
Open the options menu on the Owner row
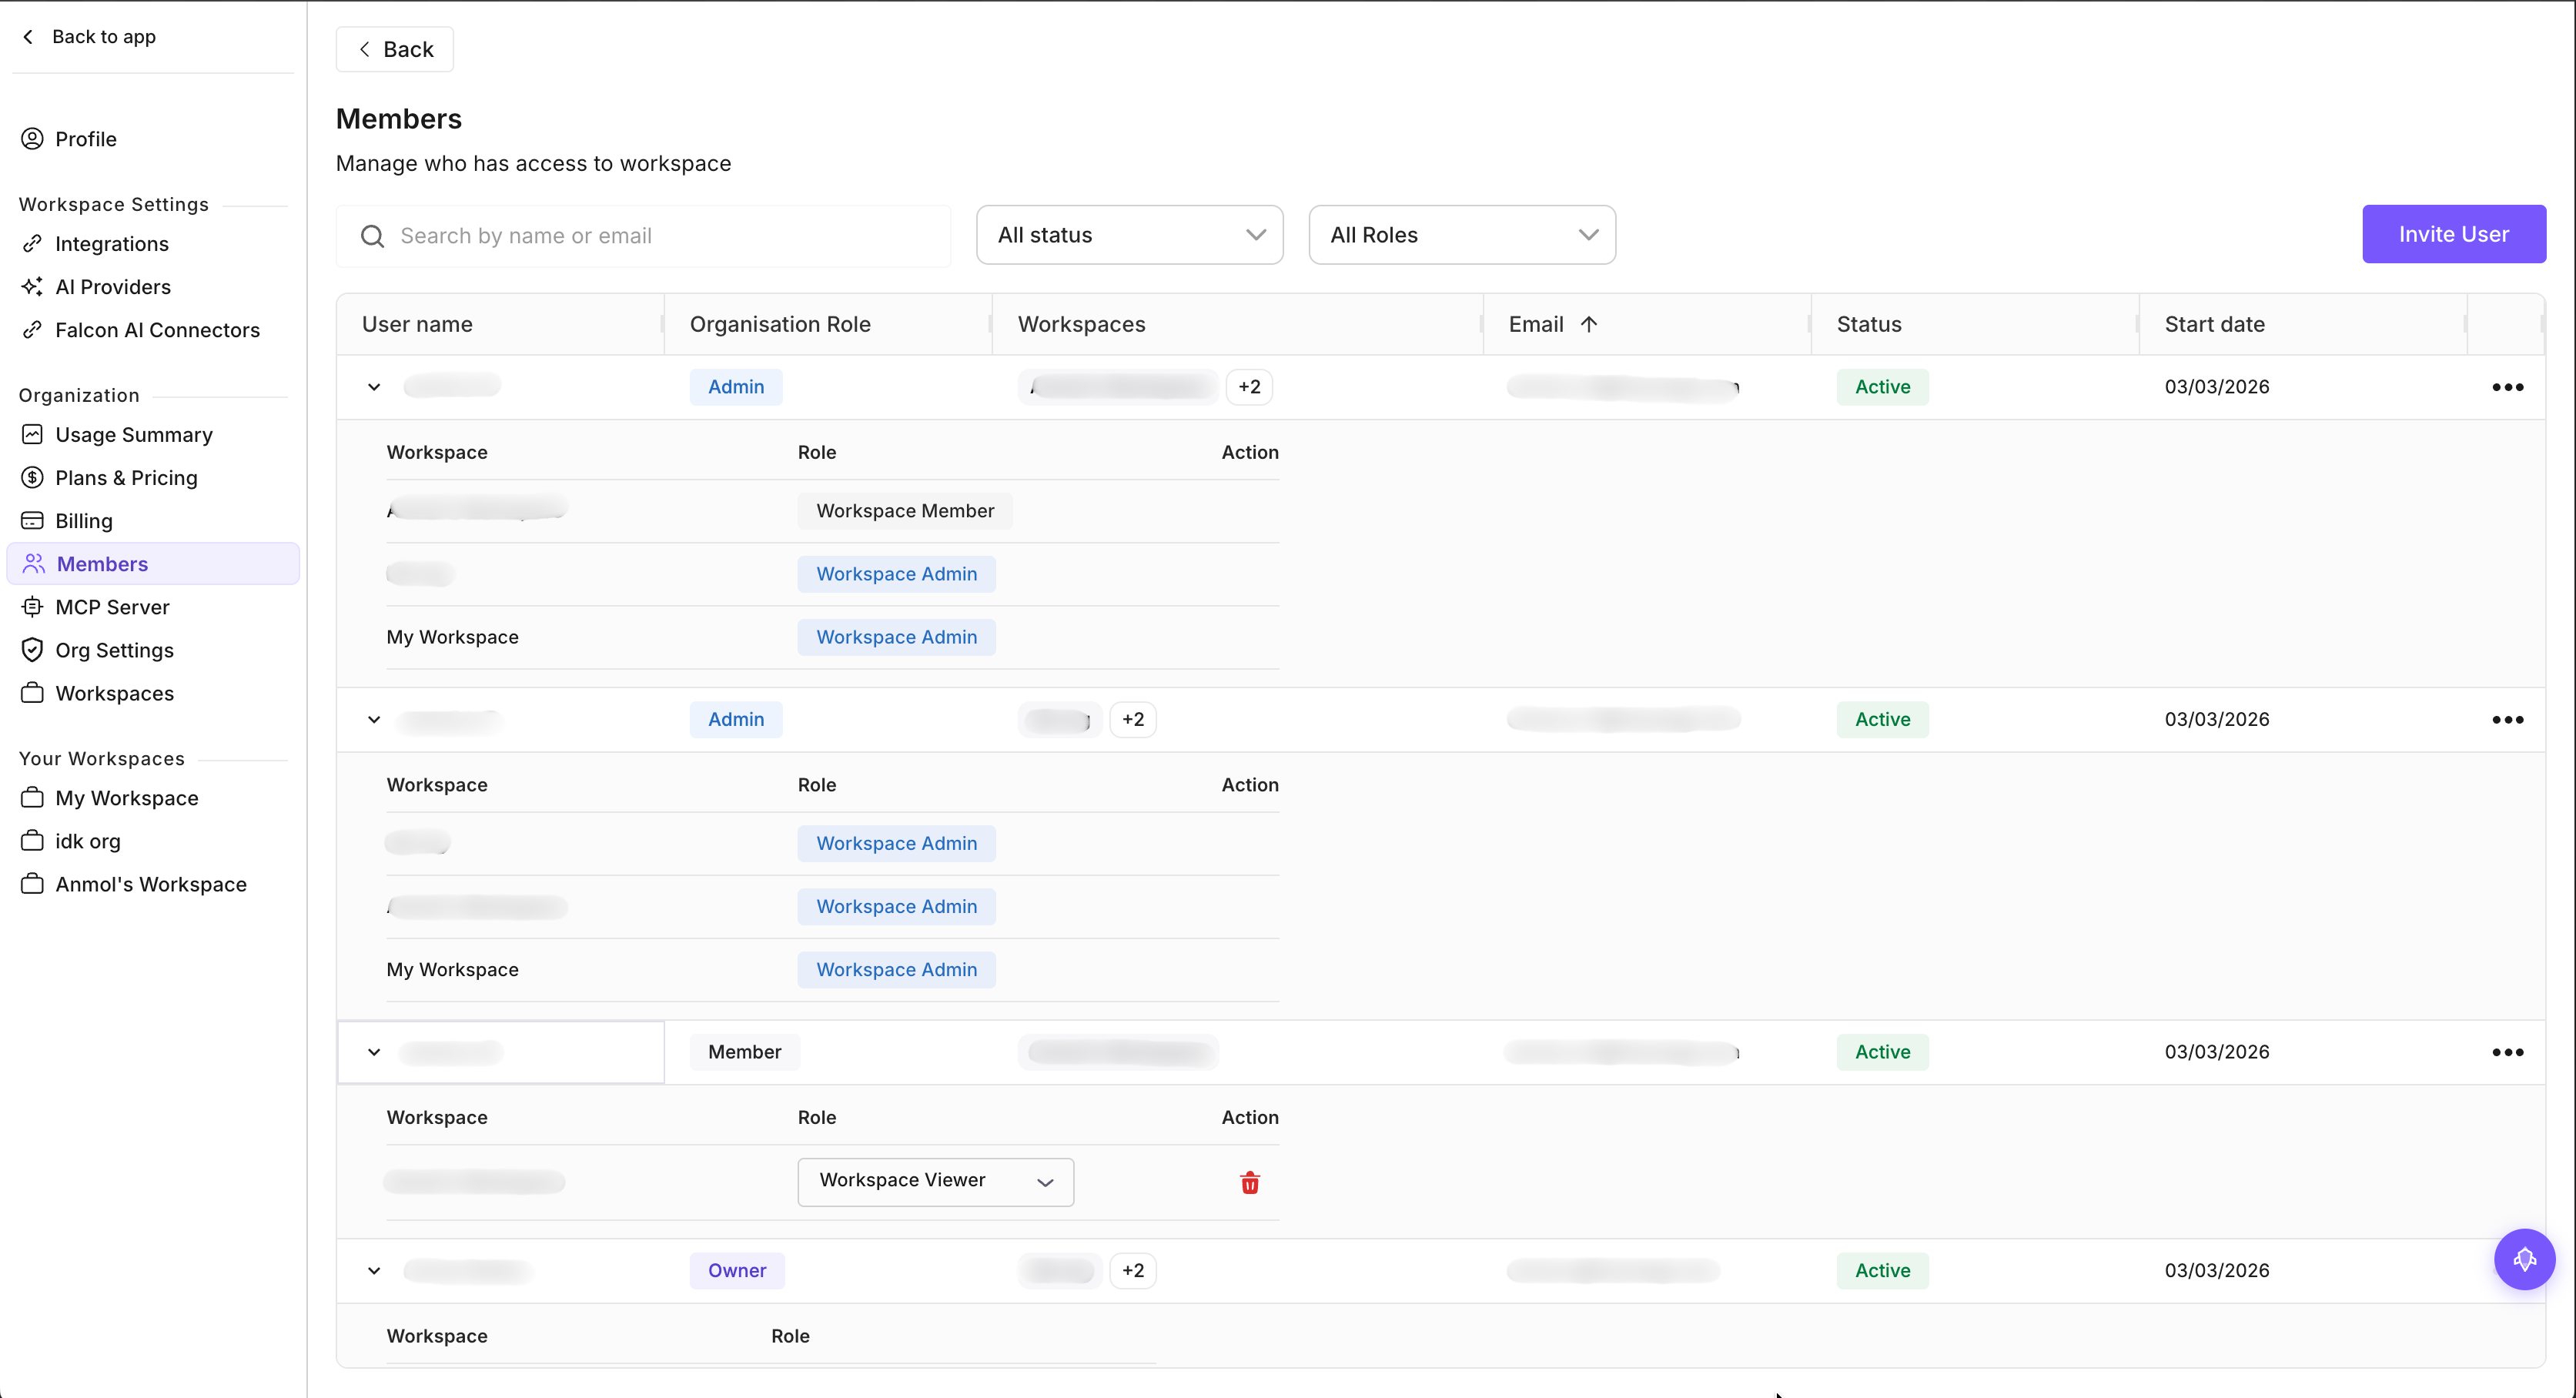2507,1270
